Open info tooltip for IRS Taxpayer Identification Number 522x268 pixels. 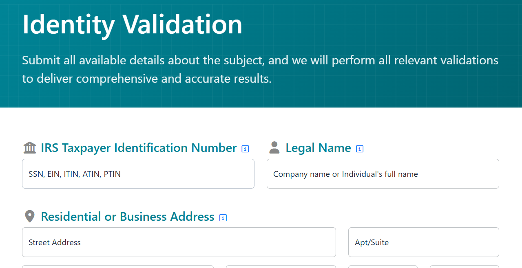tap(245, 149)
